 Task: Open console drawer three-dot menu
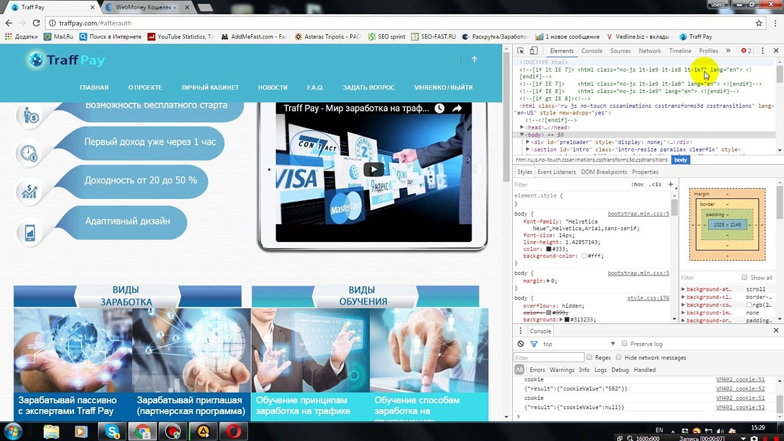(521, 331)
